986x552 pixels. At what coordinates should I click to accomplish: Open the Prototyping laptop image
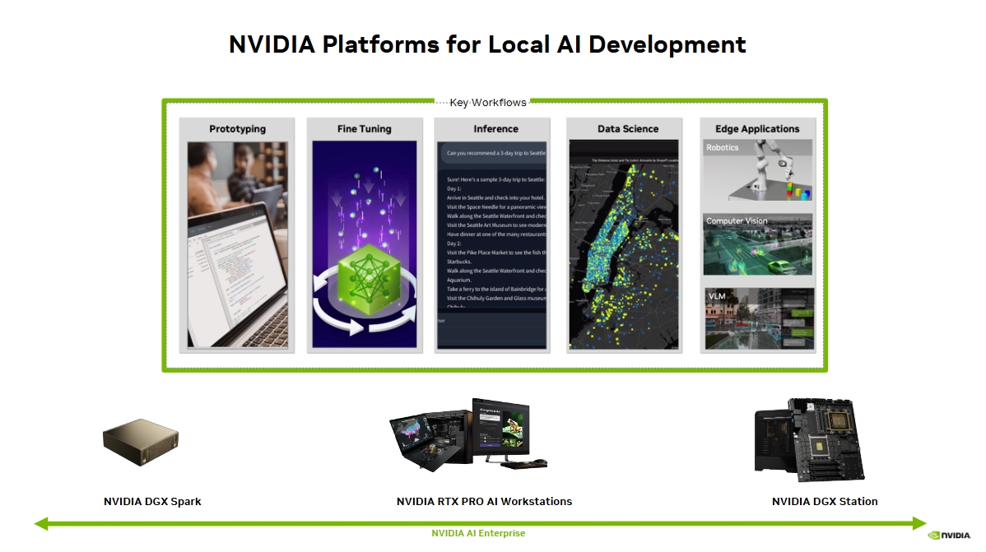tap(237, 244)
